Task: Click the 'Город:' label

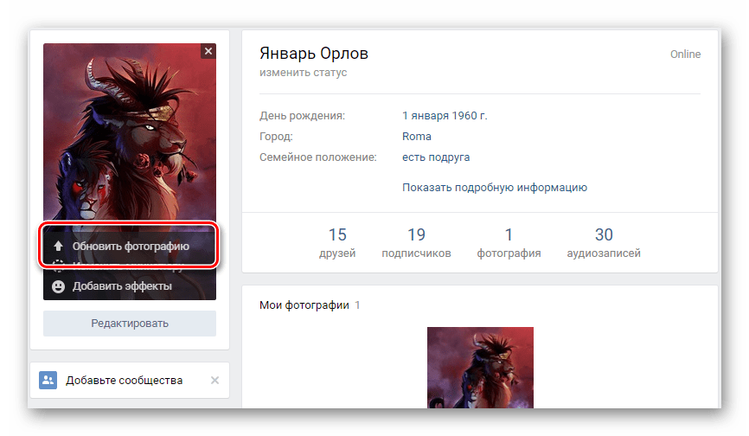Action: [x=276, y=137]
